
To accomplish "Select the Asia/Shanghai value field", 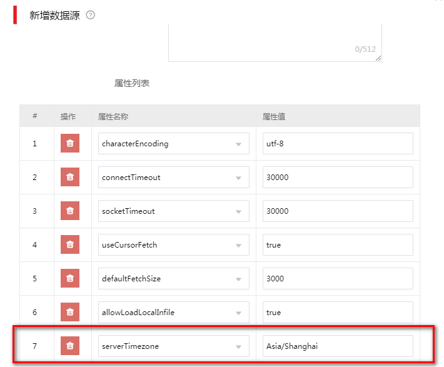I will coord(338,346).
